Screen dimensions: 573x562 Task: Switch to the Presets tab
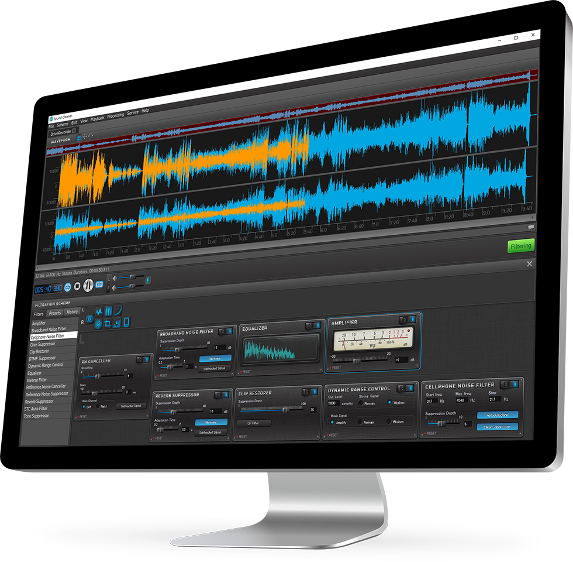(55, 313)
